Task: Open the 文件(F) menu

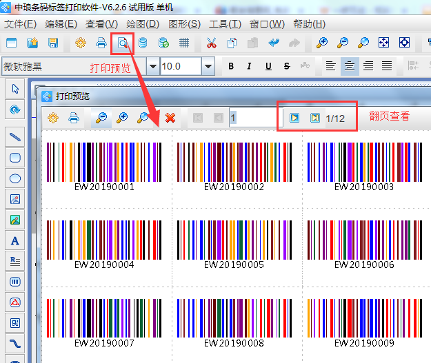Action: tap(20, 23)
